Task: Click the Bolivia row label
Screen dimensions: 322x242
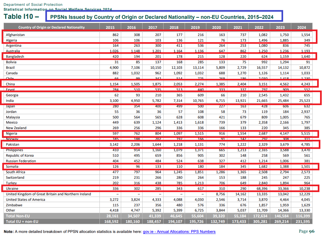Action: coord(11,62)
